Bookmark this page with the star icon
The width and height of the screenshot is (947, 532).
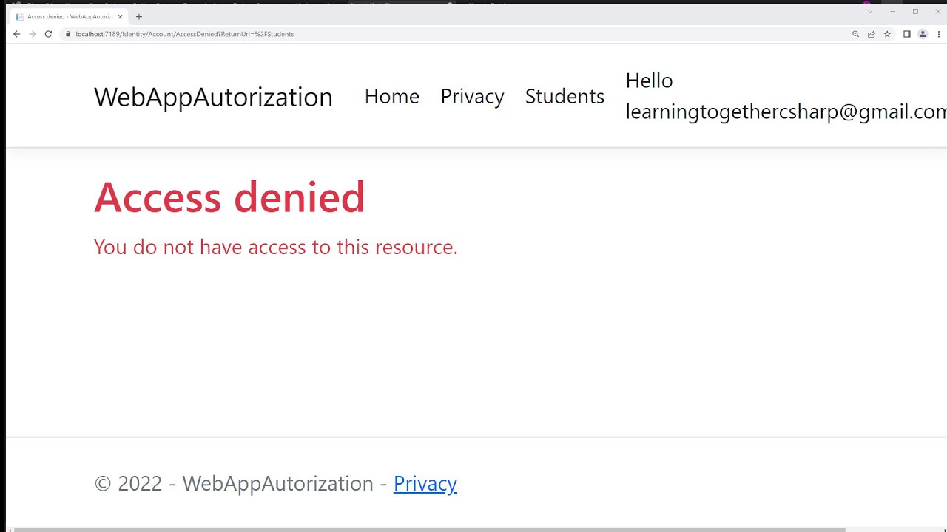point(887,34)
